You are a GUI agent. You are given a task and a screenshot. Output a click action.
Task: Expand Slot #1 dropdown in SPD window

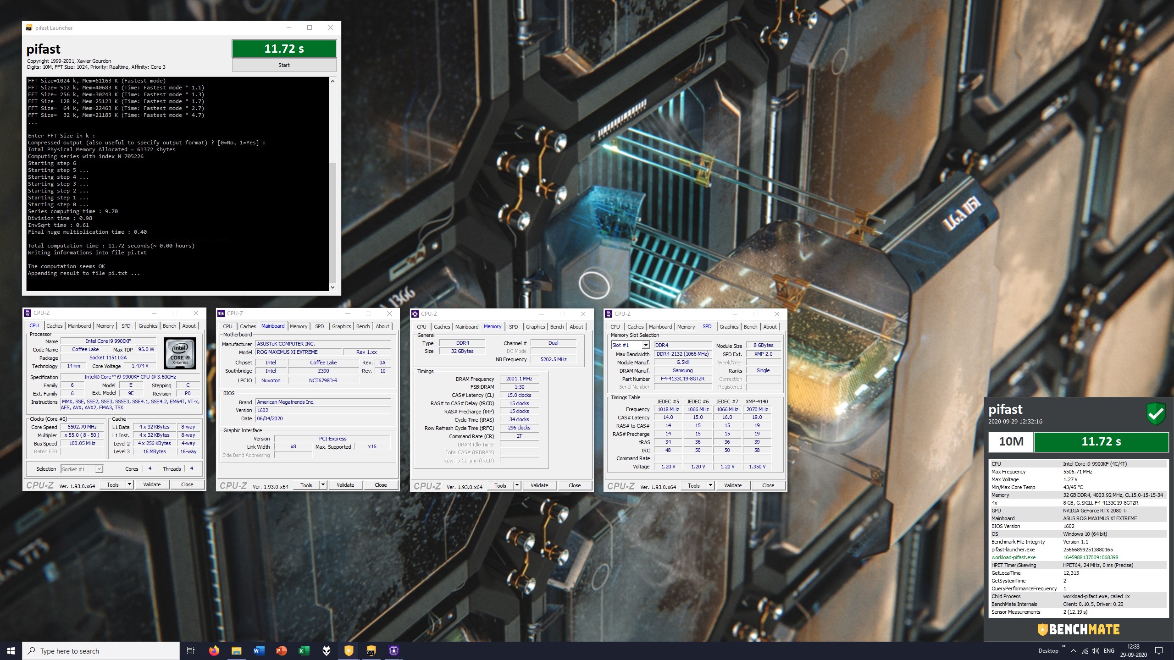click(x=646, y=345)
